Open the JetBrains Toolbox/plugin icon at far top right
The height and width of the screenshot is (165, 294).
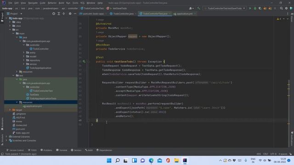(x=291, y=8)
